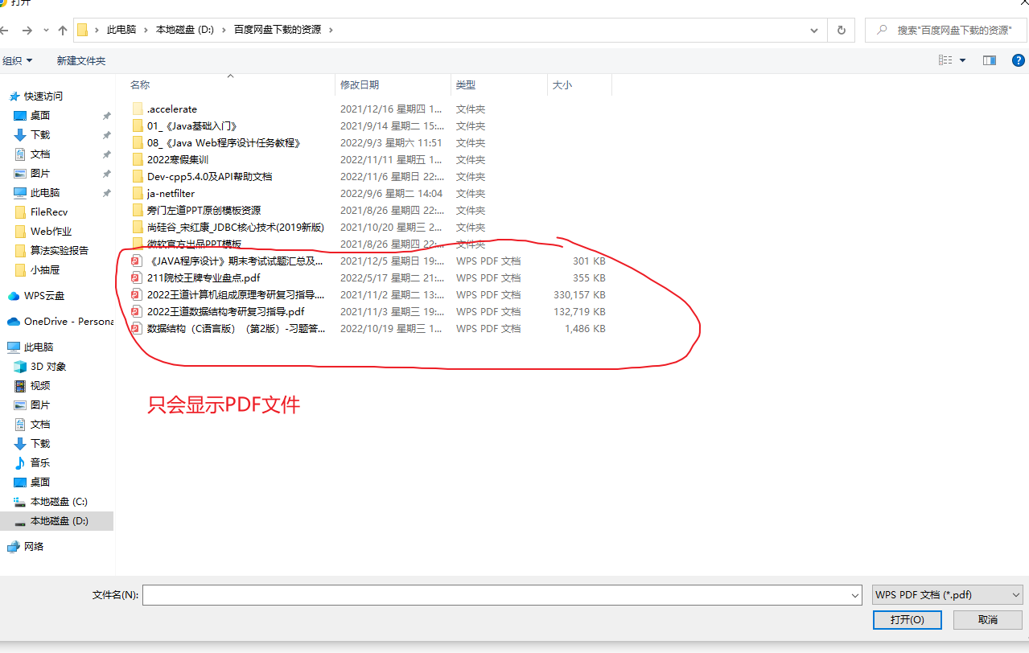Select 2022寒假集训 folder
This screenshot has height=653, width=1029.
pos(178,159)
